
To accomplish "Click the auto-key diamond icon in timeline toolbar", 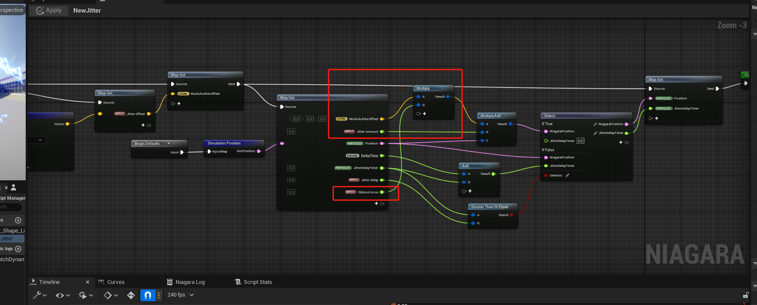I will pos(131,295).
